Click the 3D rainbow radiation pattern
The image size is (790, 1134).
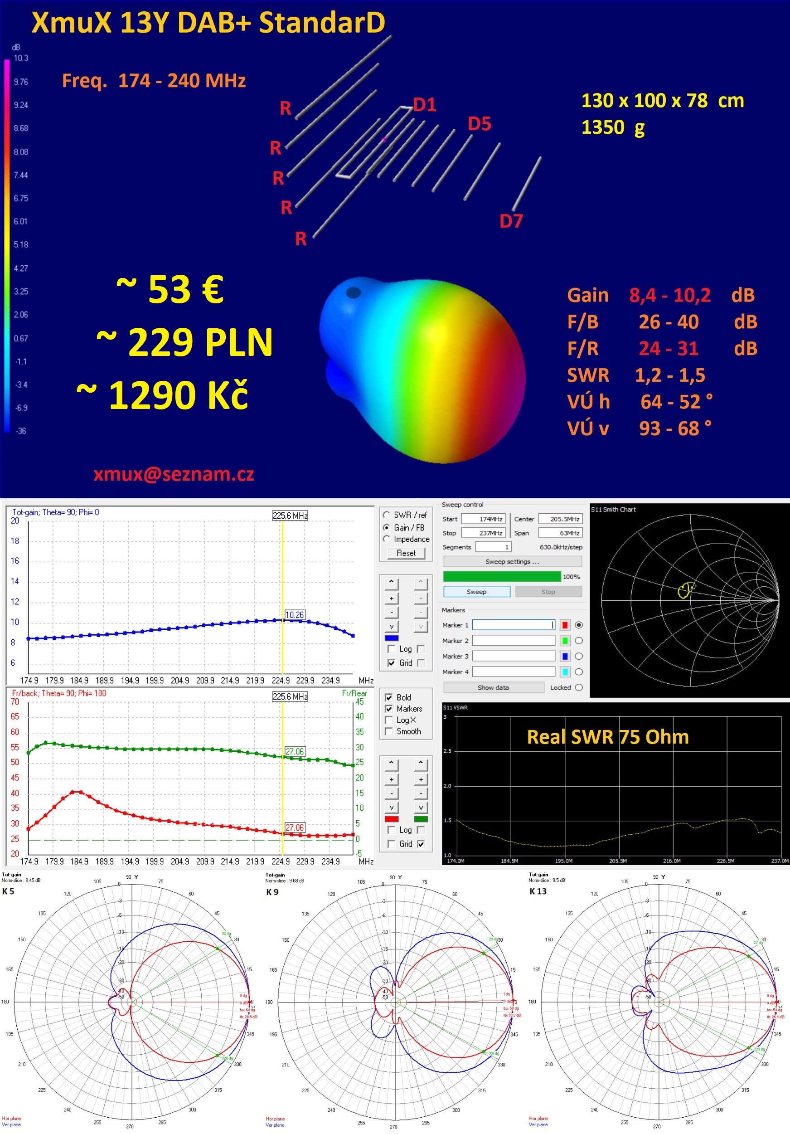[x=422, y=370]
